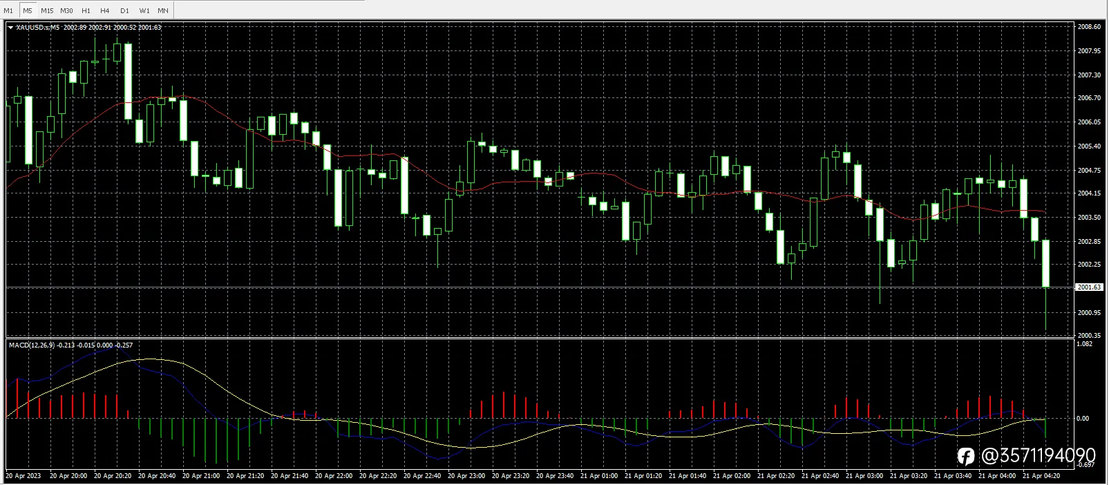Click the 2003.50 price axis label

click(1089, 218)
